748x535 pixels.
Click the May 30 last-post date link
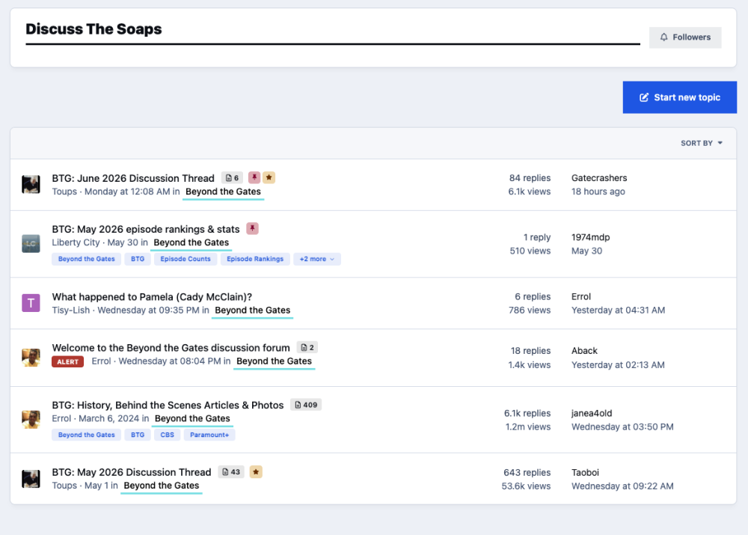click(586, 251)
